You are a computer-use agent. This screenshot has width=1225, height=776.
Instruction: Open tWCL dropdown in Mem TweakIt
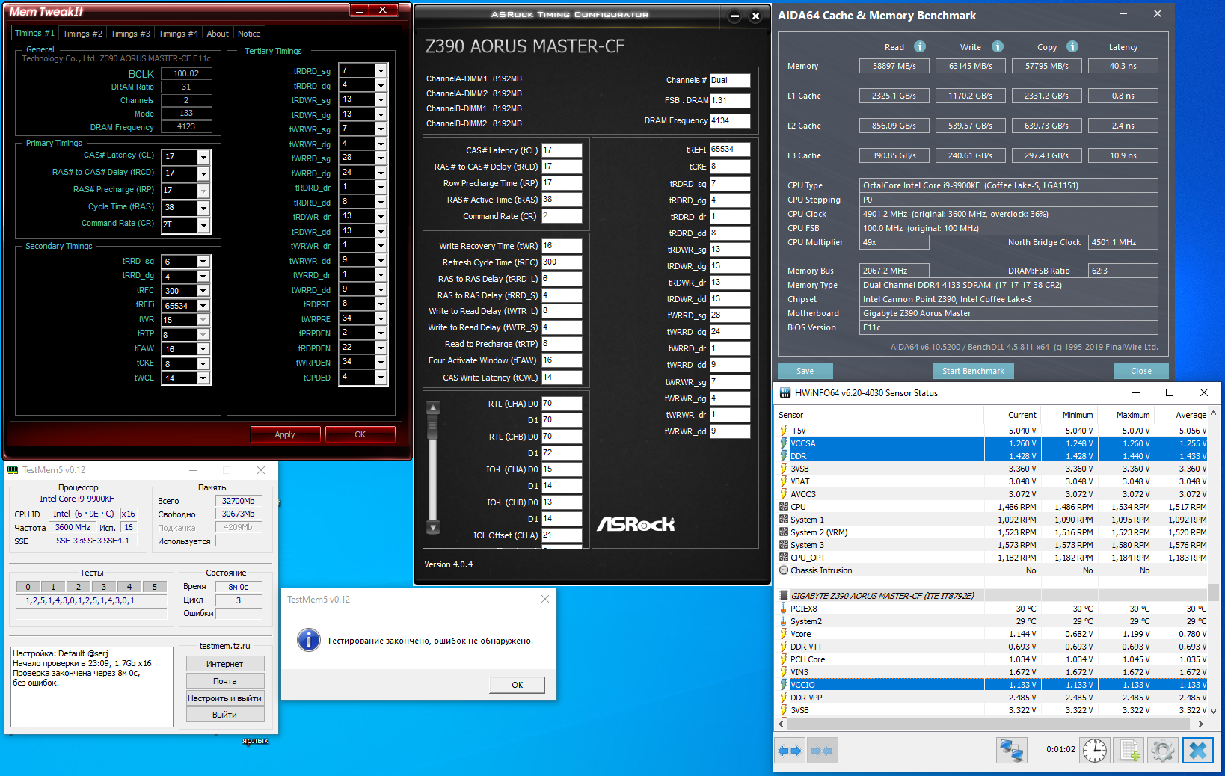click(x=203, y=378)
